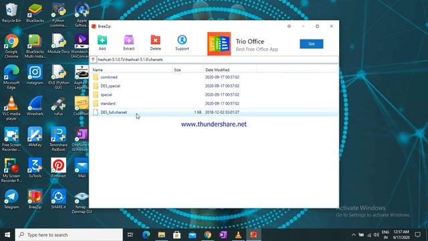Open BlueStacks desktop icon
428x241 pixels.
point(35,13)
